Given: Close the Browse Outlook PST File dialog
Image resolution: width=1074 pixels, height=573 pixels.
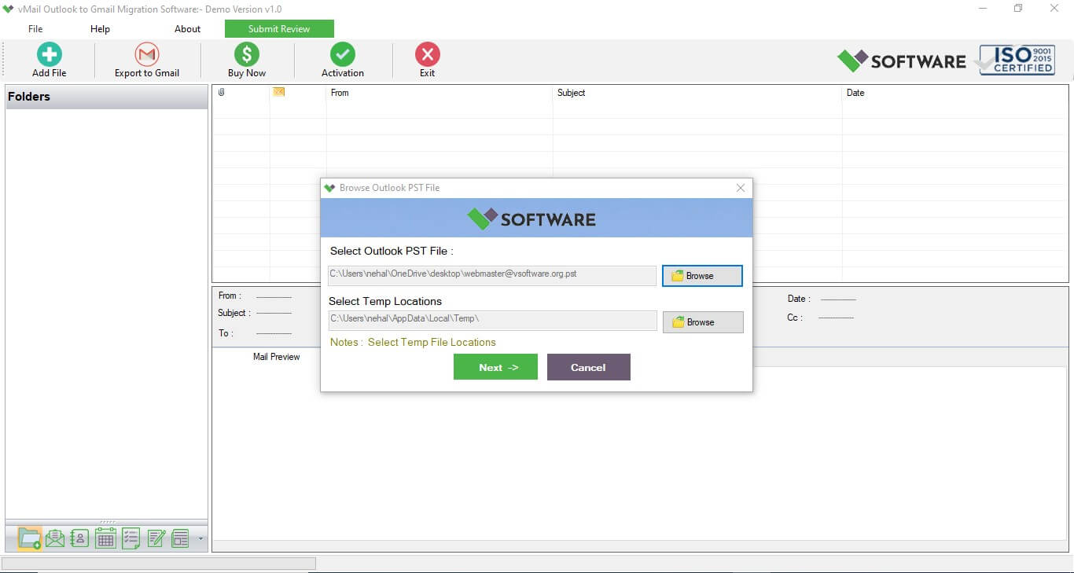Looking at the screenshot, I should pyautogui.click(x=741, y=188).
